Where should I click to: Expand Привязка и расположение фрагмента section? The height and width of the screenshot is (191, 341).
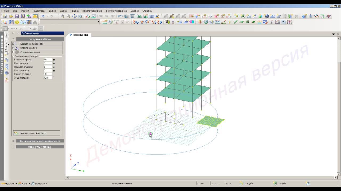click(x=13, y=141)
